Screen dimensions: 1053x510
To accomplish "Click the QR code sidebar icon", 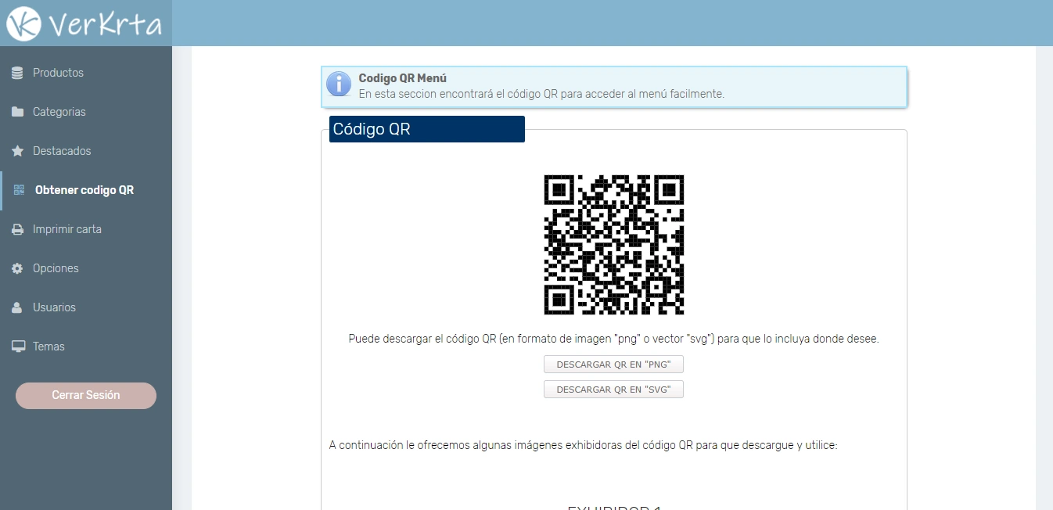I will point(19,190).
